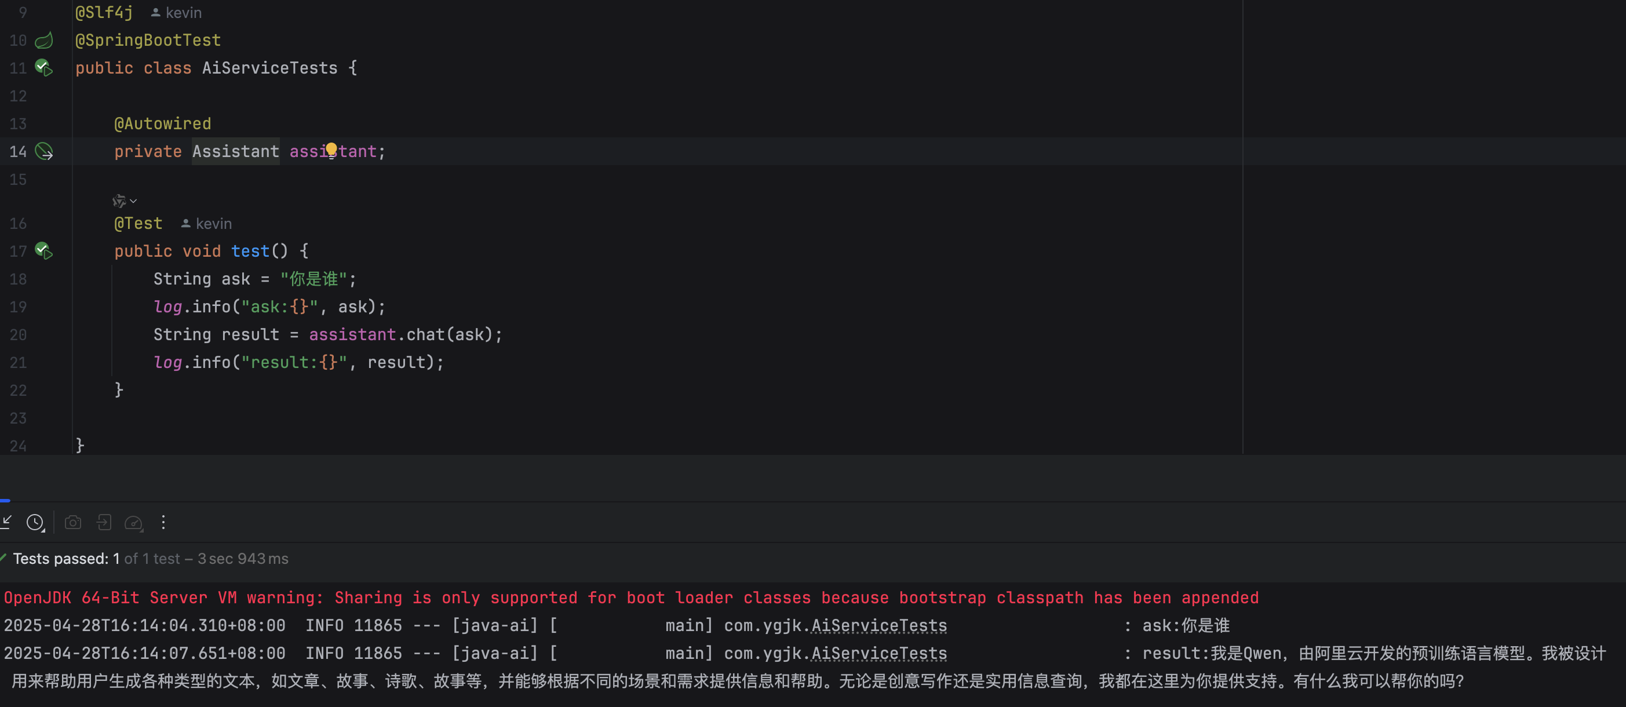1626x707 pixels.
Task: Open the profiler gauge dropdown icon
Action: click(x=134, y=523)
